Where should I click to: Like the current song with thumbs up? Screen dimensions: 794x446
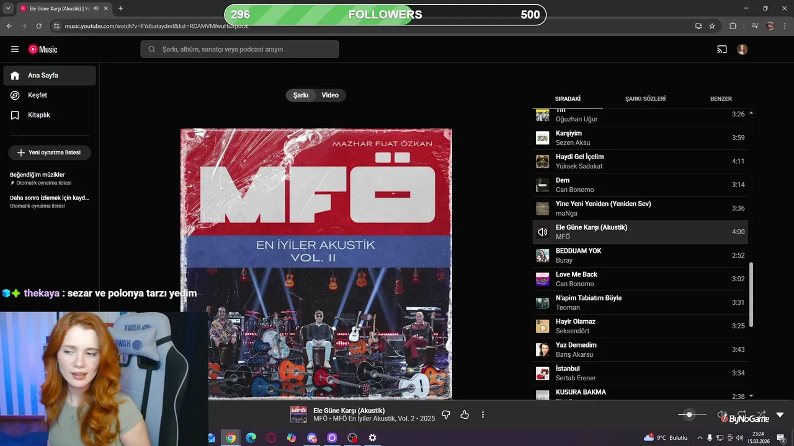(x=465, y=415)
